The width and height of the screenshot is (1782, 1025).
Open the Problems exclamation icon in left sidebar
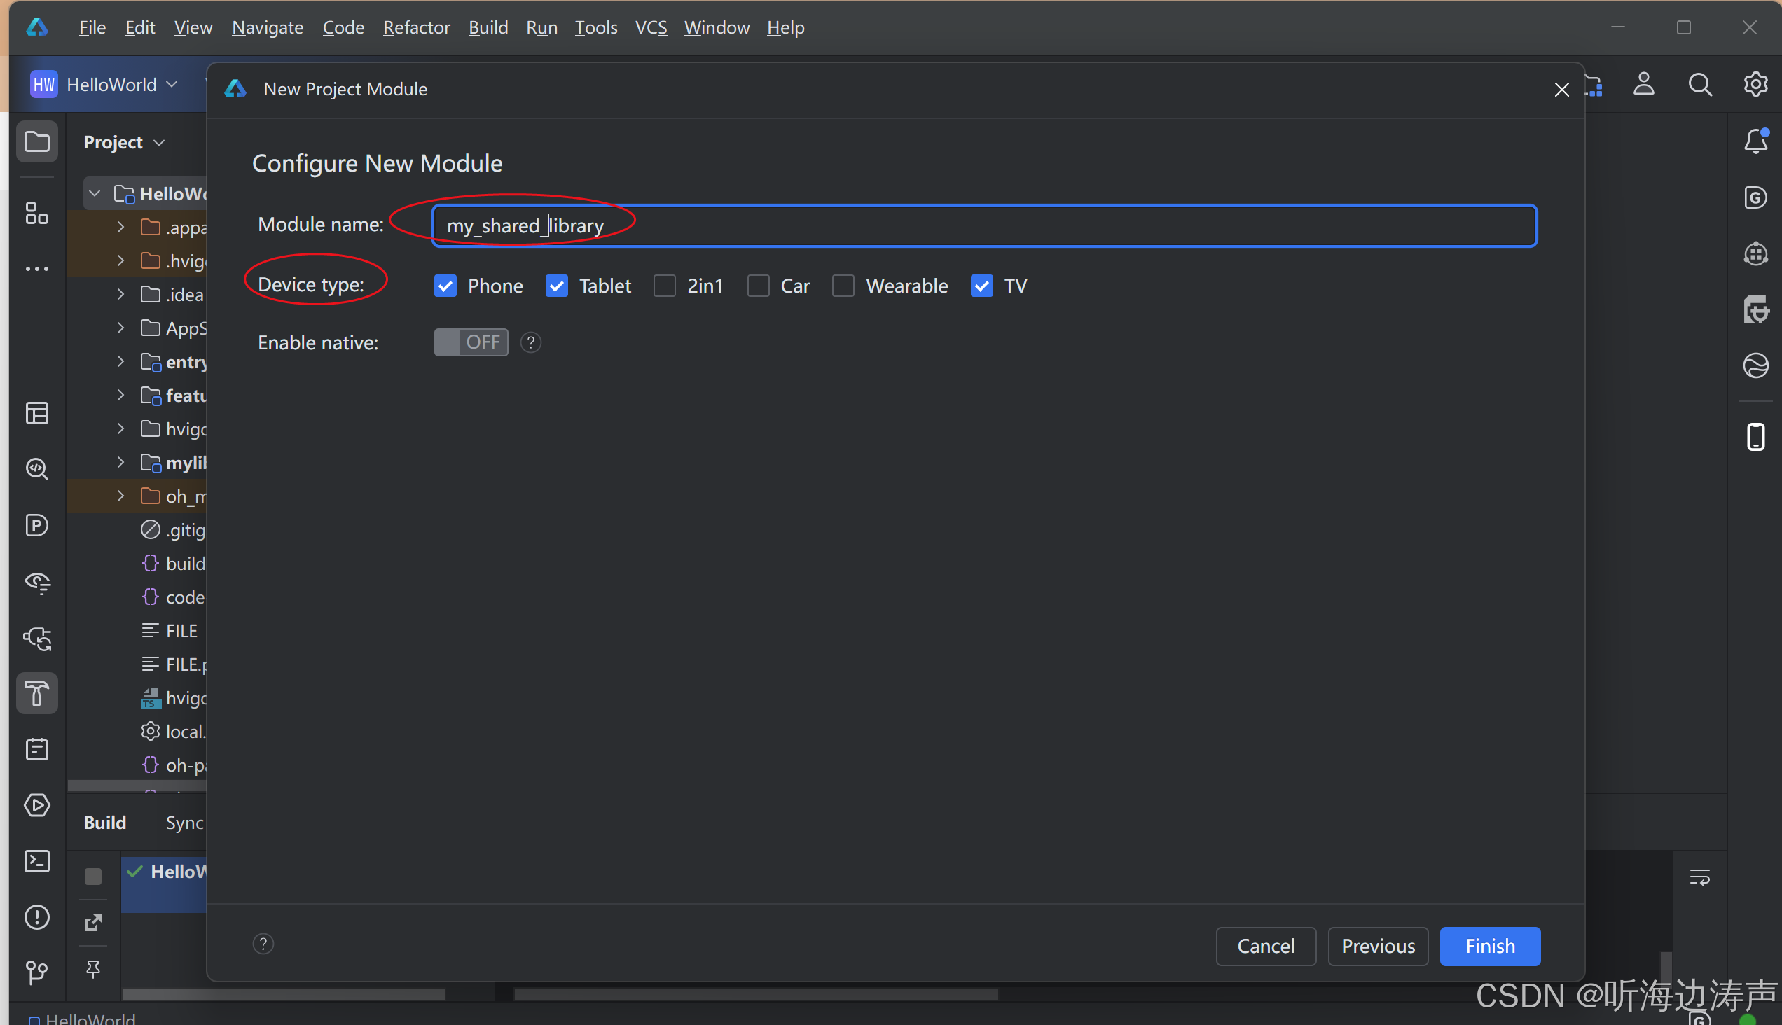click(x=36, y=916)
